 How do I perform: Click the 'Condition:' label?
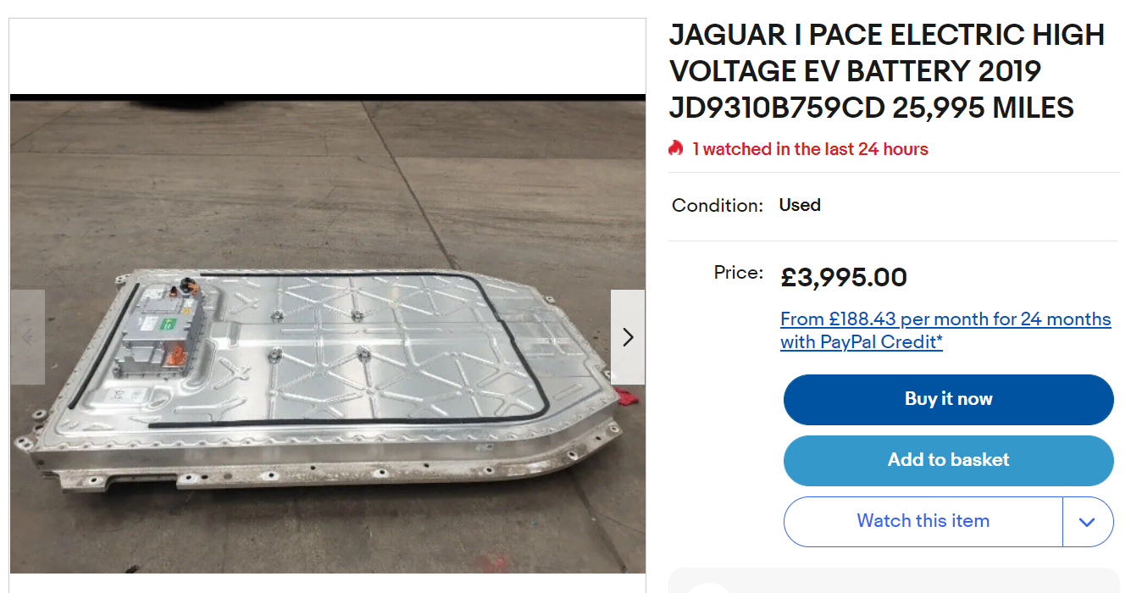point(718,205)
